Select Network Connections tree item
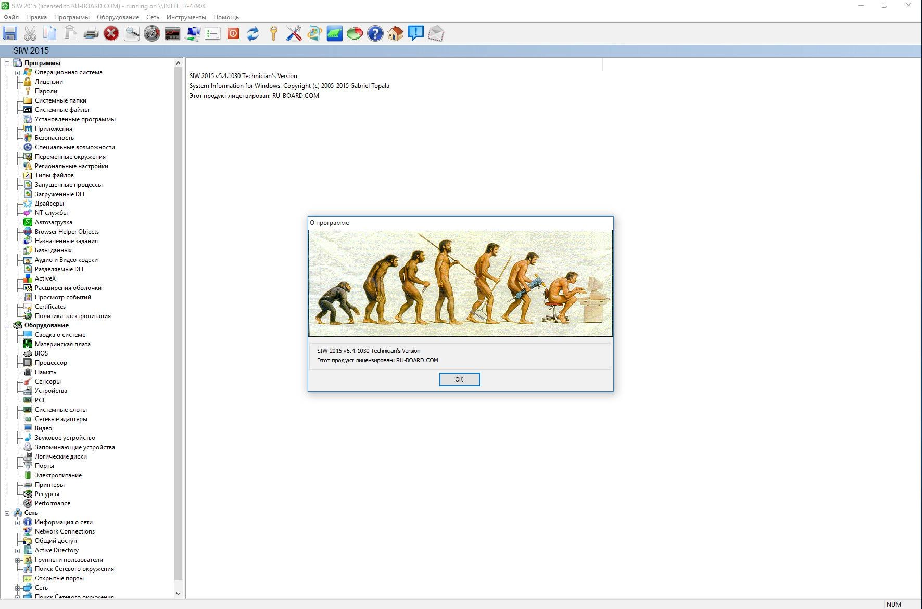The height and width of the screenshot is (609, 922). click(x=65, y=531)
